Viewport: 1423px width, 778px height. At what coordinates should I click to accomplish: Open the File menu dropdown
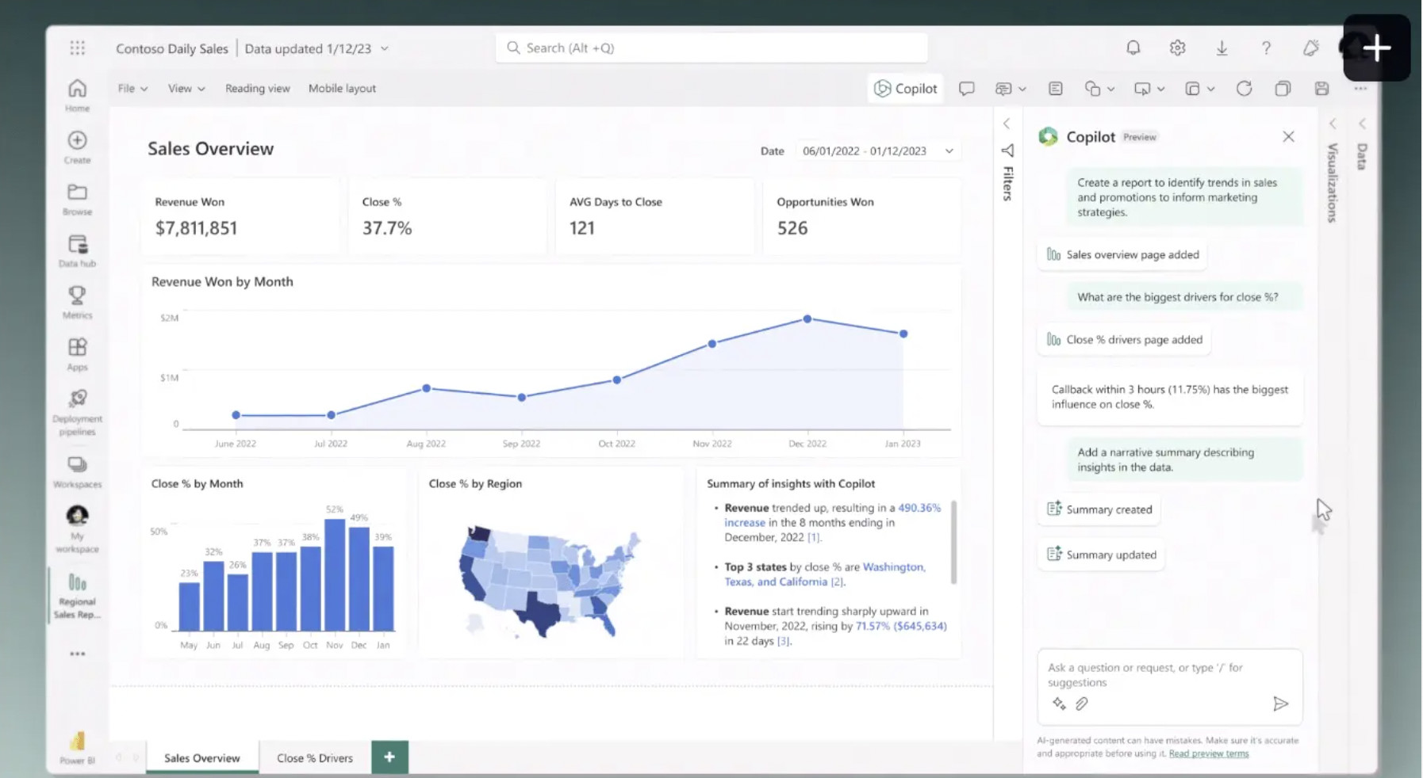click(132, 89)
